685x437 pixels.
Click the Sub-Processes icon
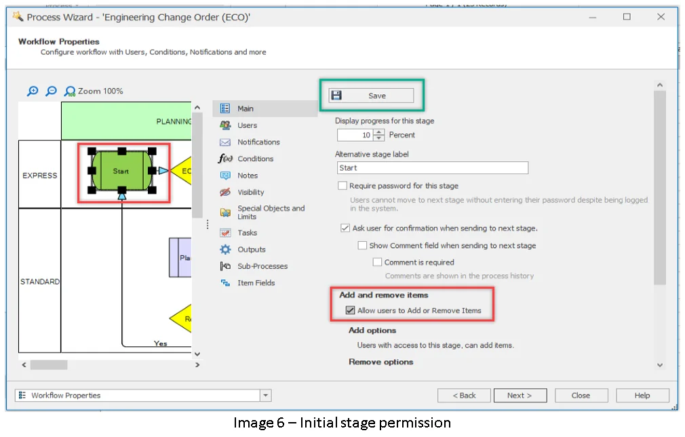coord(225,266)
